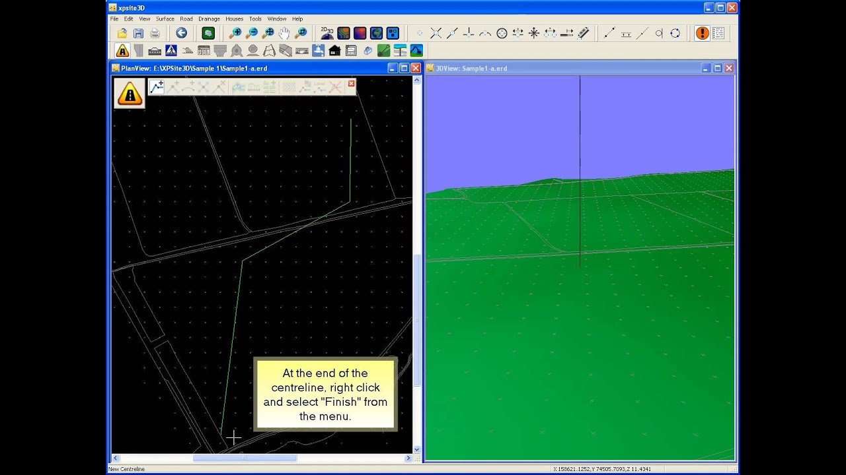
Task: Click the zoom out magnifier icon
Action: click(252, 33)
